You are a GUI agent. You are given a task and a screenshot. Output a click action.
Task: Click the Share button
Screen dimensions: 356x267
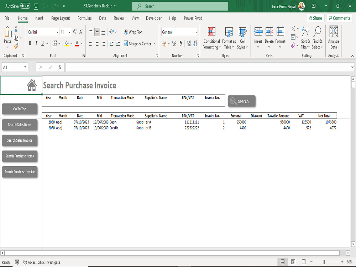315,18
